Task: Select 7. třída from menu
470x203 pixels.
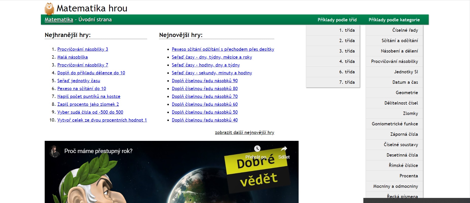Action: pos(333,82)
